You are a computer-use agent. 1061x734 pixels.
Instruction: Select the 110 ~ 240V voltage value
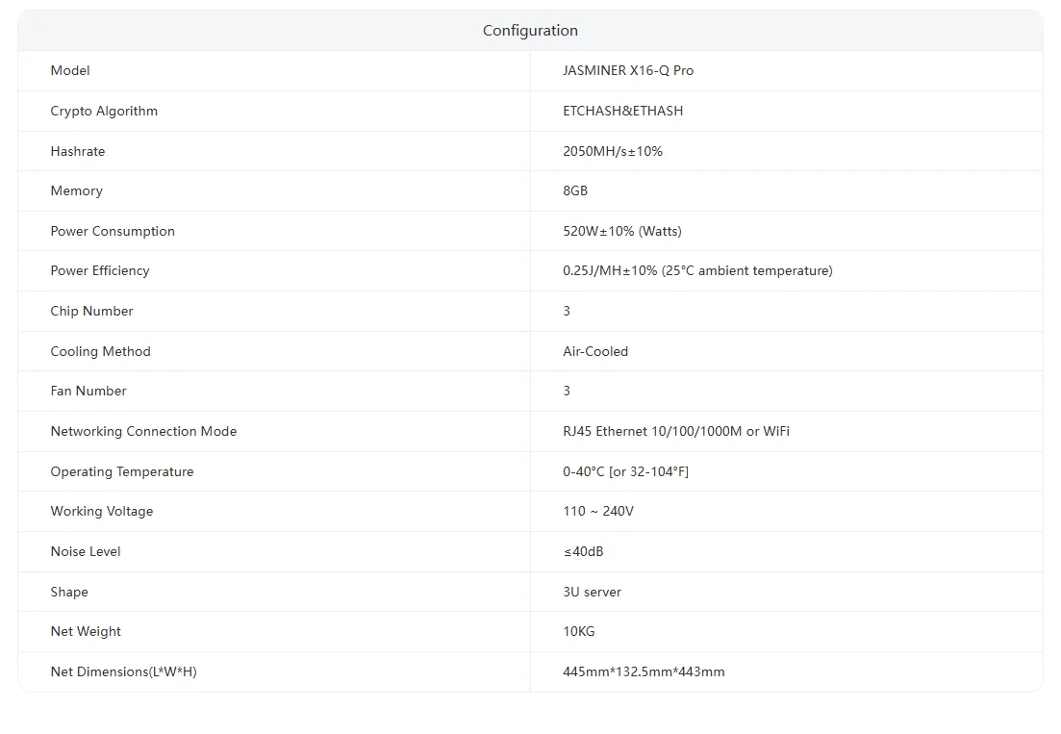click(x=597, y=511)
